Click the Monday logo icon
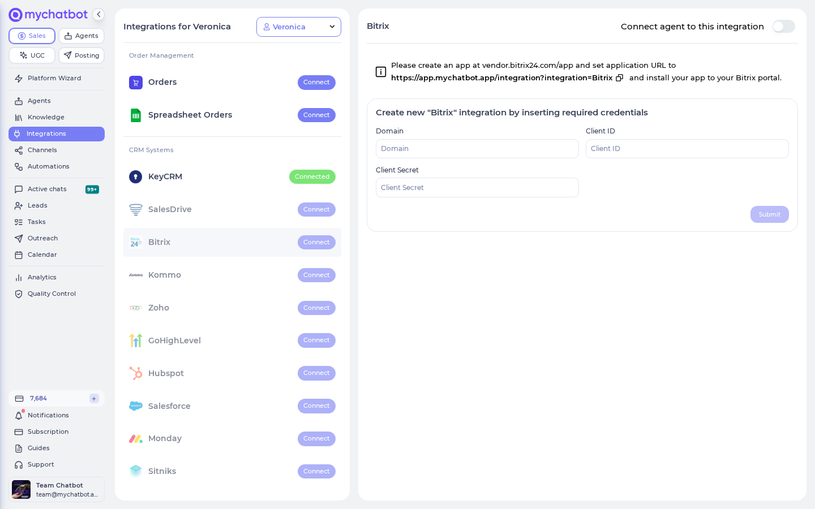 (136, 439)
